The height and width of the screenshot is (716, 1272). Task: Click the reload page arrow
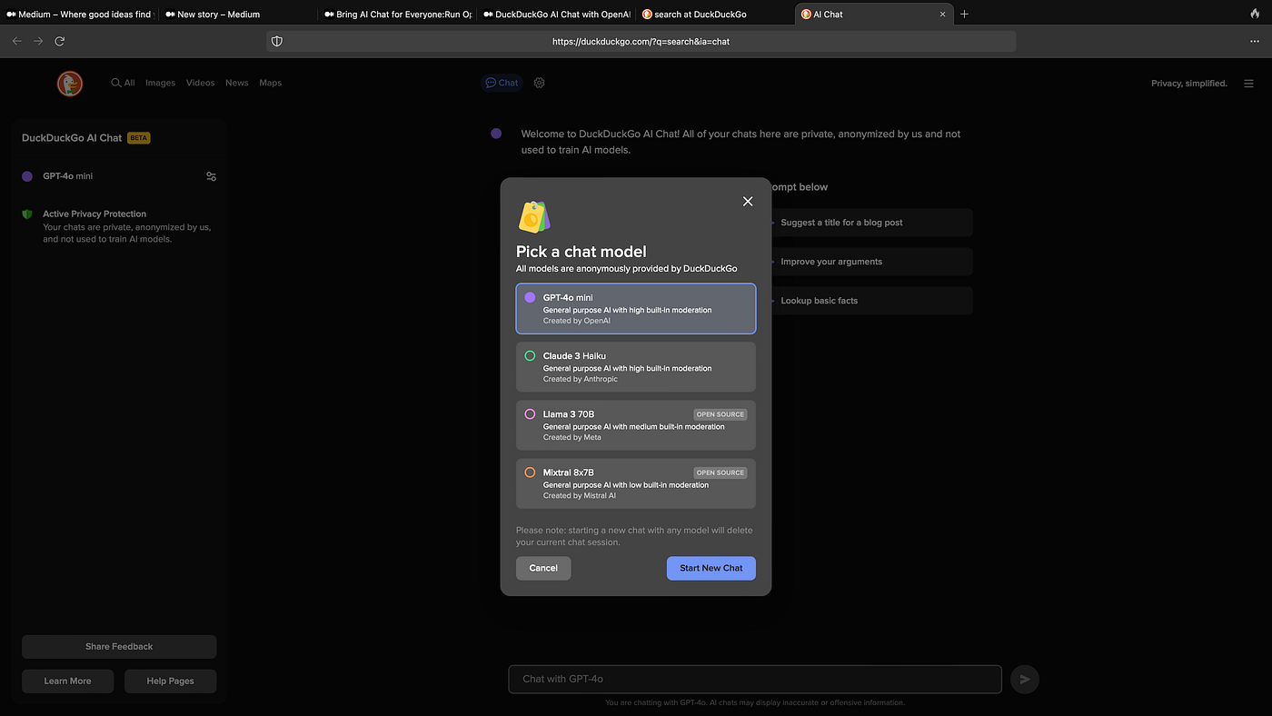[x=60, y=41]
